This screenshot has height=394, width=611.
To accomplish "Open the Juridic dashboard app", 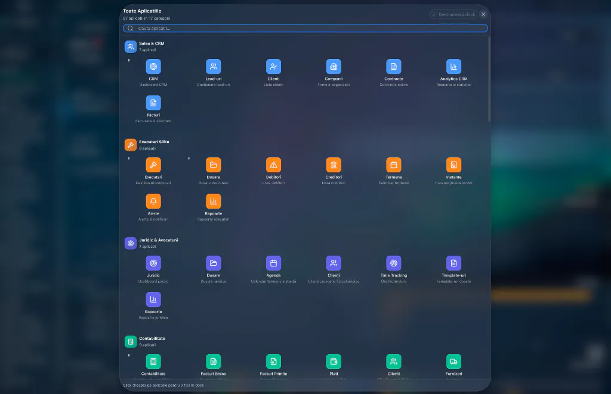I will pyautogui.click(x=153, y=263).
